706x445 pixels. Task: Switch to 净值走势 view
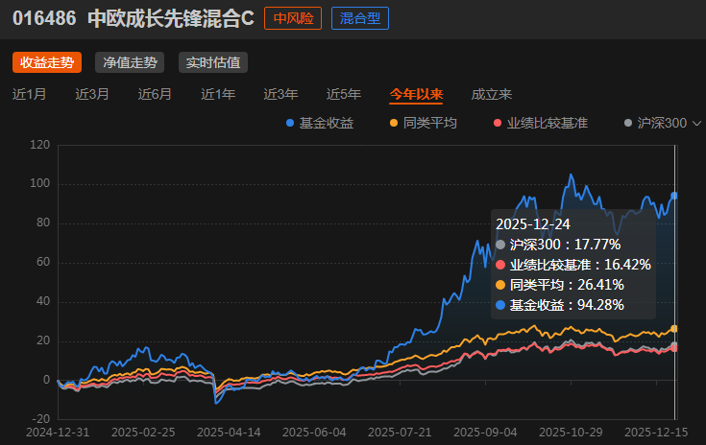(130, 62)
